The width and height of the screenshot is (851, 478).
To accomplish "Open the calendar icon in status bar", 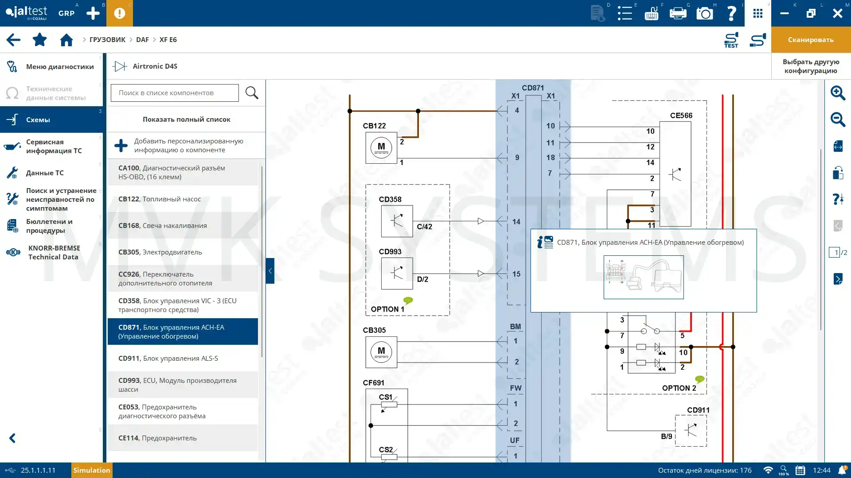I will coord(800,470).
